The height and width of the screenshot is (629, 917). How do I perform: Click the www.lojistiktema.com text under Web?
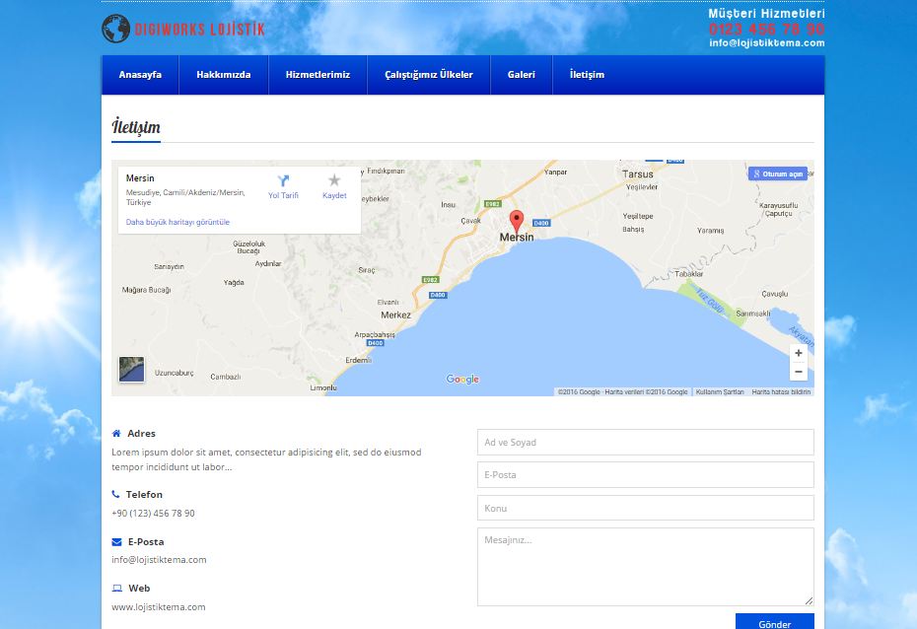(x=159, y=606)
